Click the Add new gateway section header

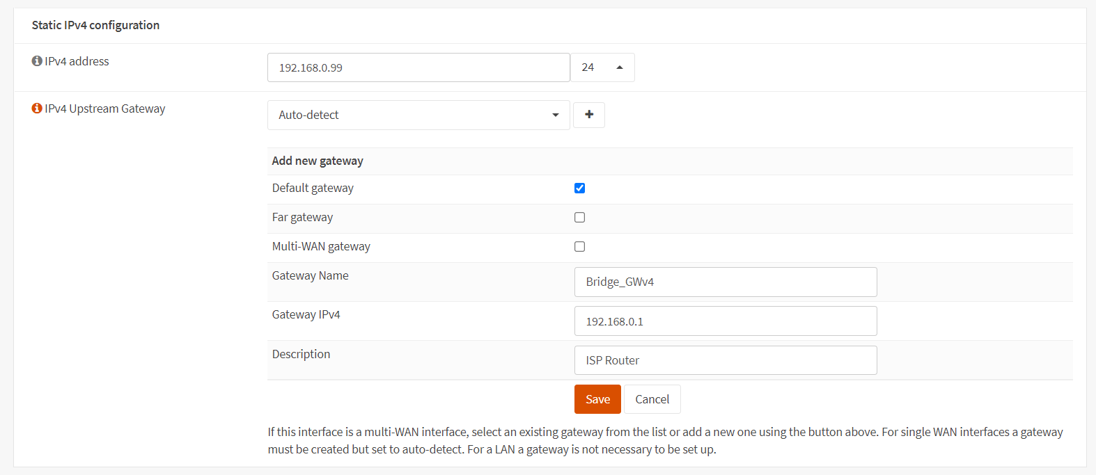click(x=318, y=161)
